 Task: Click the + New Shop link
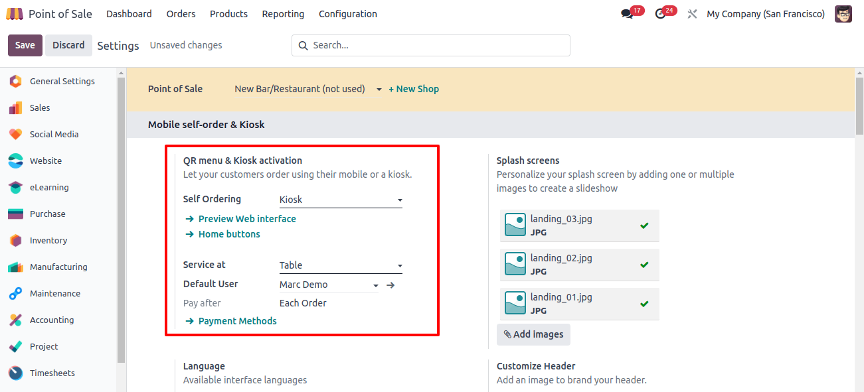click(x=414, y=89)
